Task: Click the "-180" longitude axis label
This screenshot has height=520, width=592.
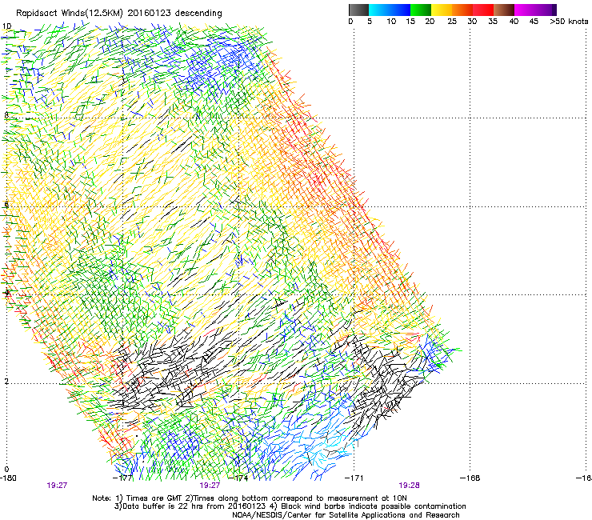Action: coord(8,478)
